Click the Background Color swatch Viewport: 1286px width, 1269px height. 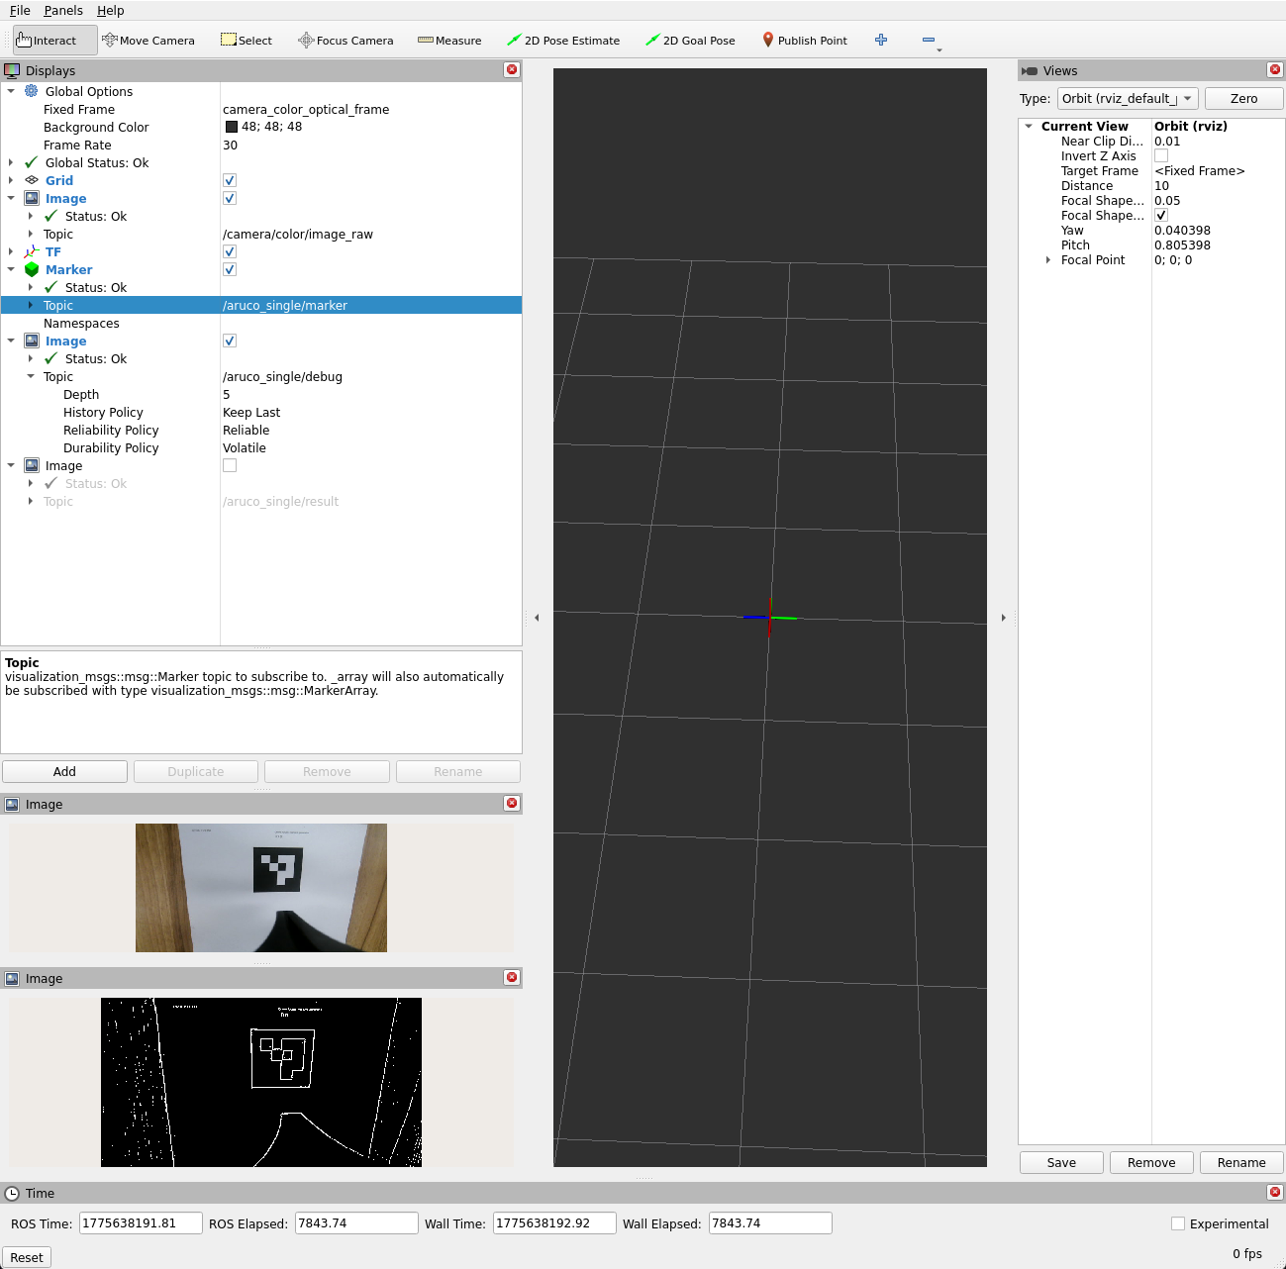coord(232,127)
